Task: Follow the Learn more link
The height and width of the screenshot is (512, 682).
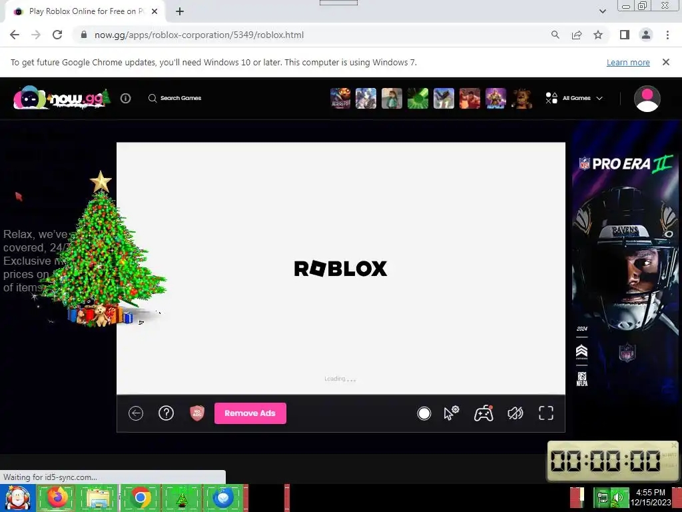Action: click(x=628, y=62)
